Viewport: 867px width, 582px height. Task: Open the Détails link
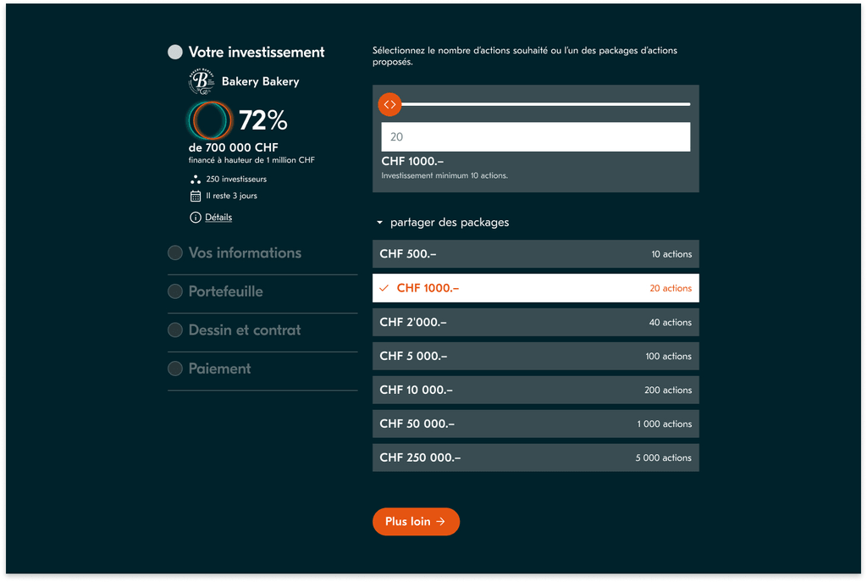(x=218, y=218)
